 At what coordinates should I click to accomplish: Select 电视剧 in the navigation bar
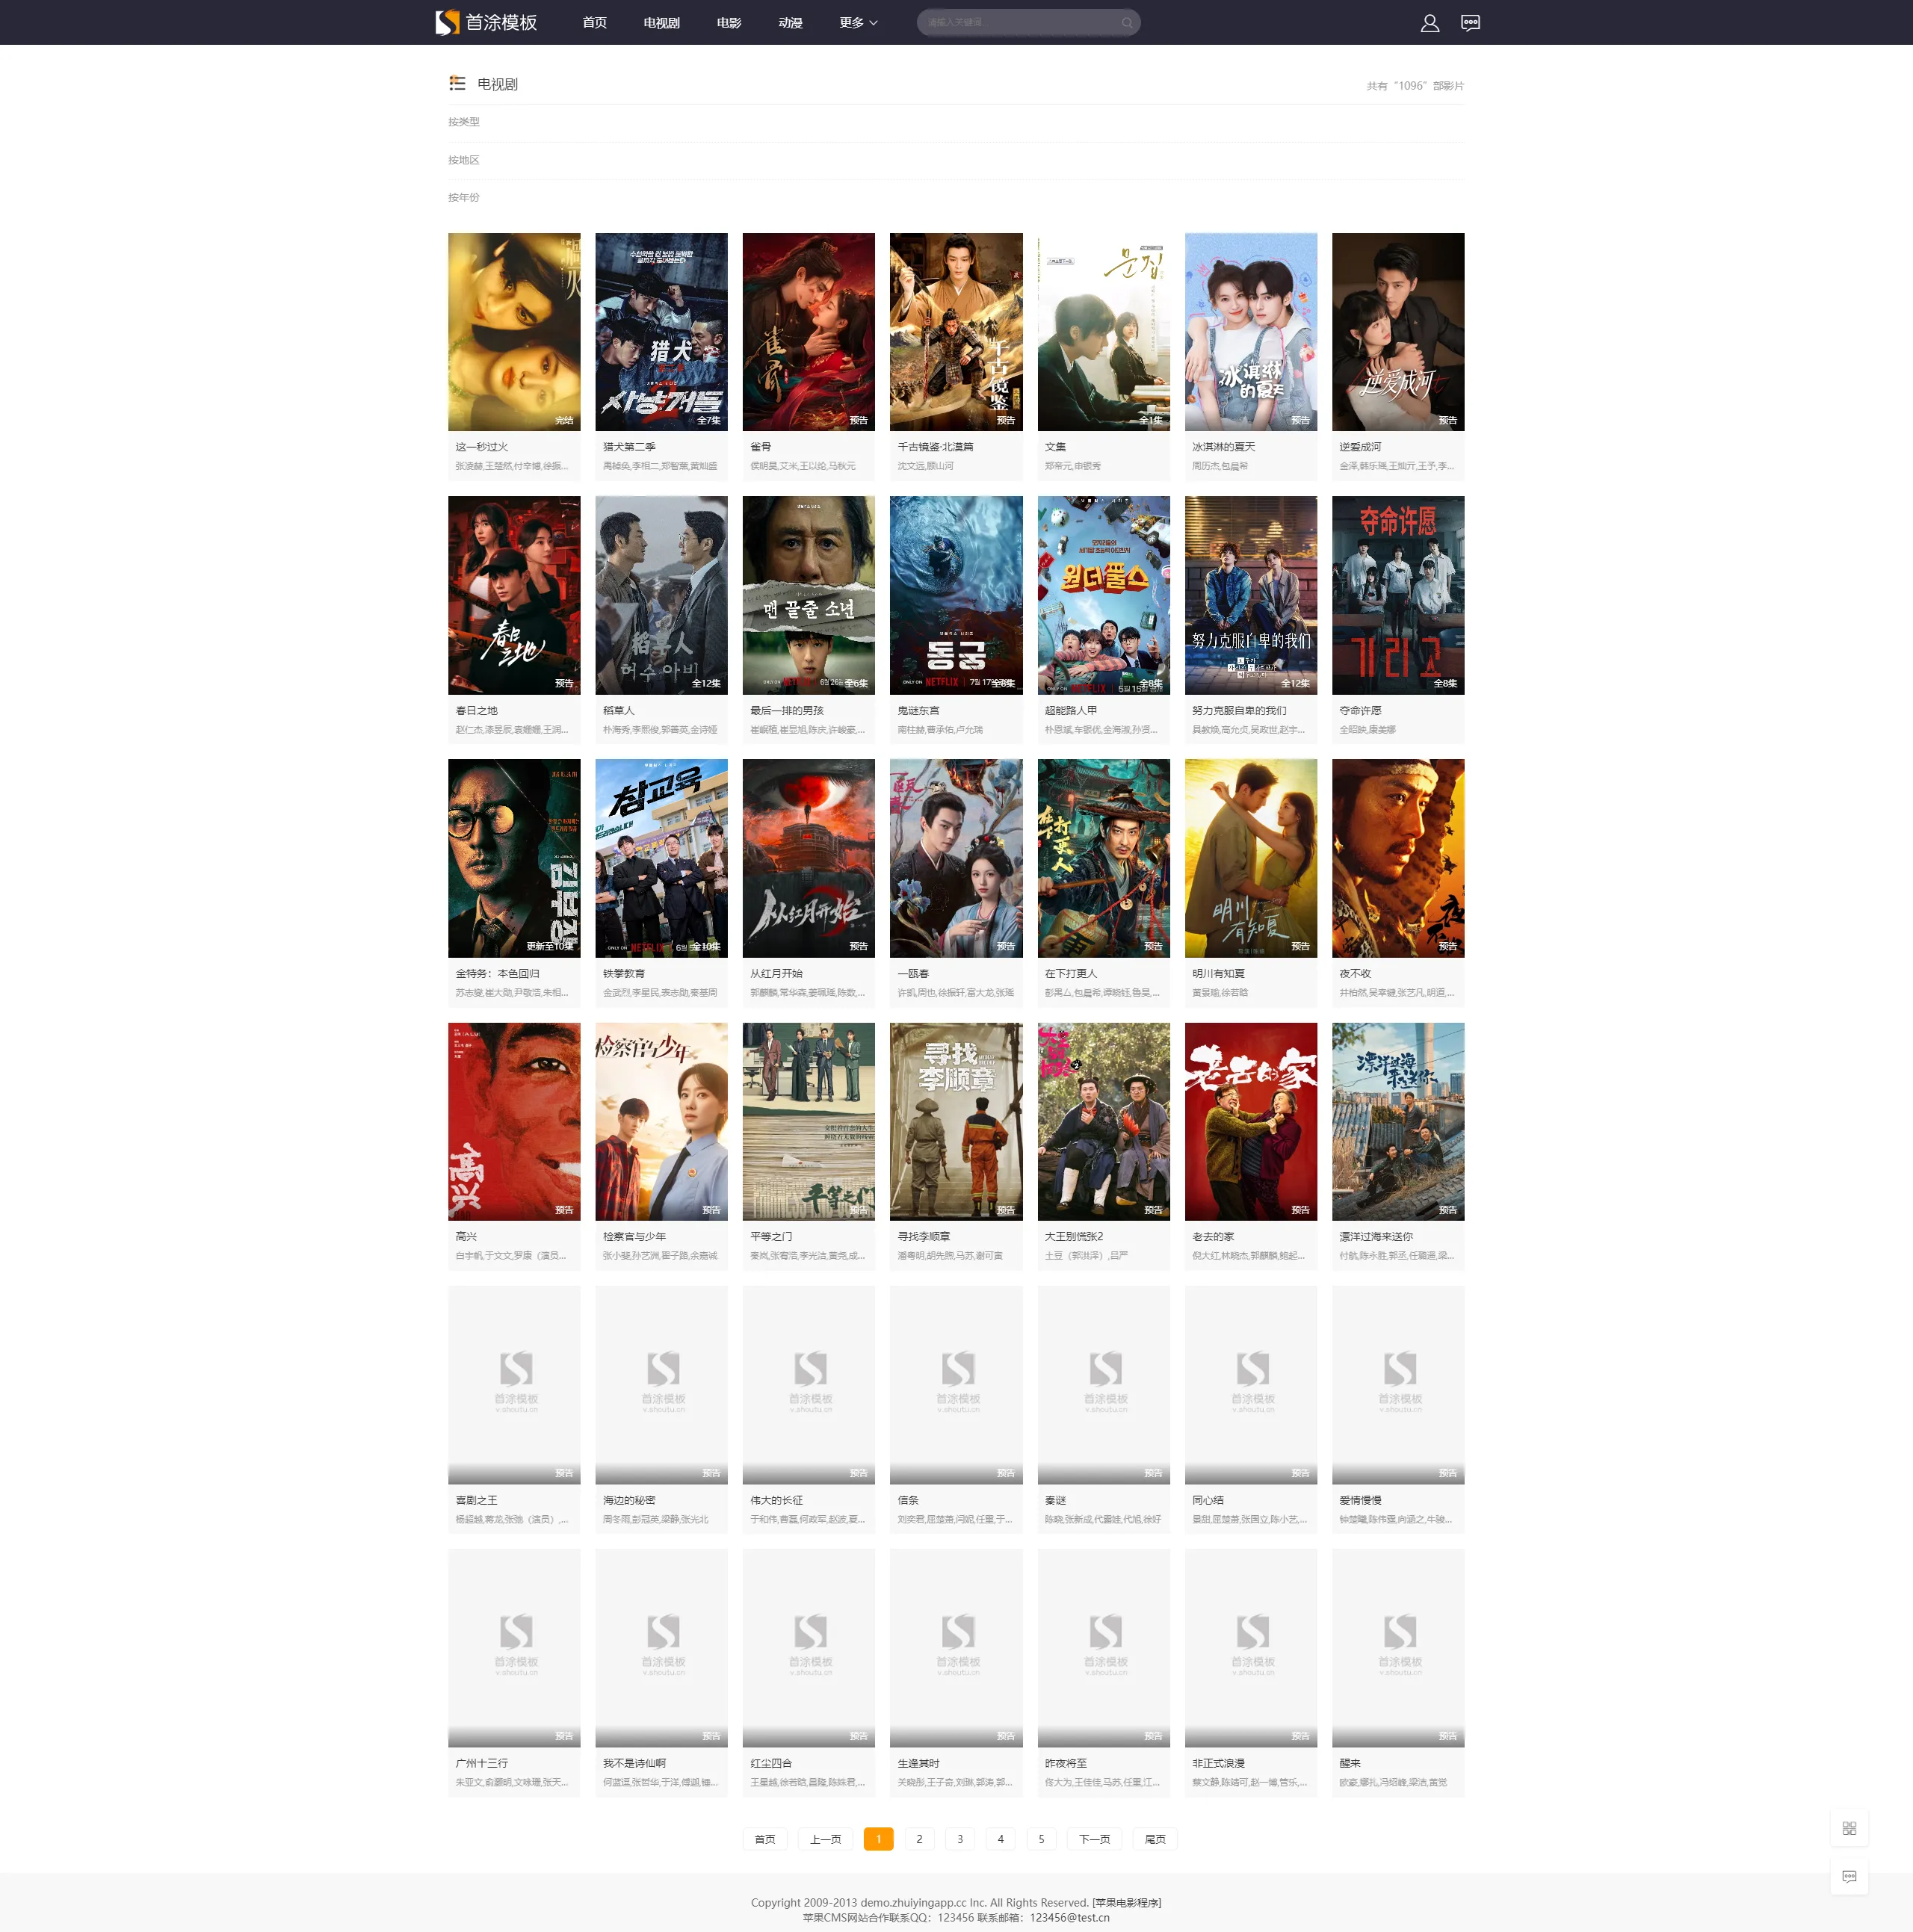click(x=662, y=22)
